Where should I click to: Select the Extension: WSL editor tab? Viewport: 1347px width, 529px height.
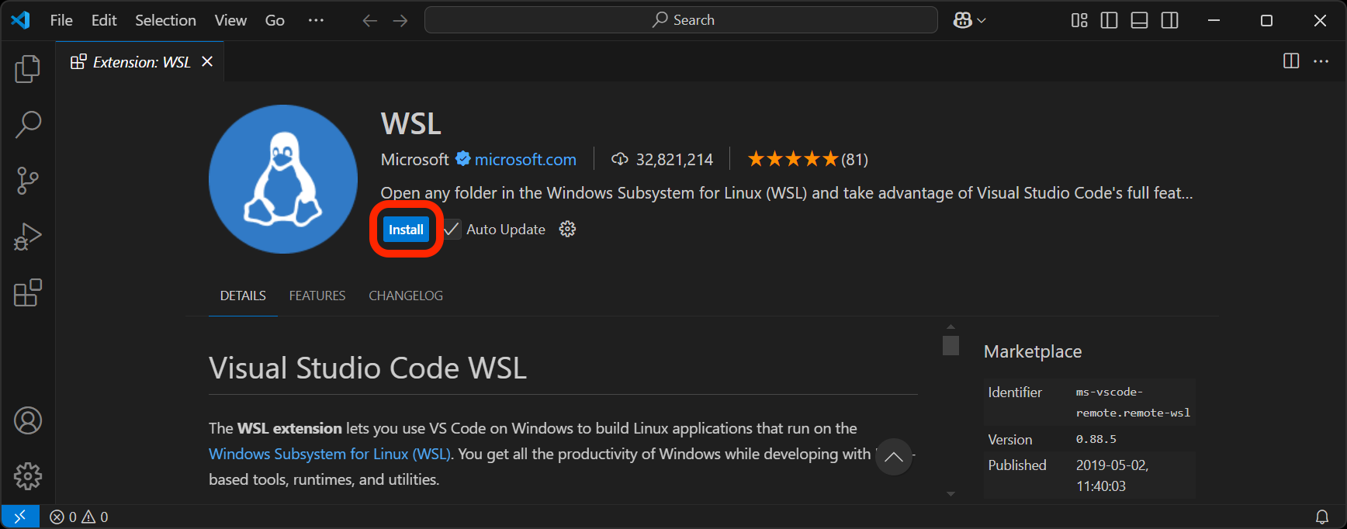pos(140,61)
